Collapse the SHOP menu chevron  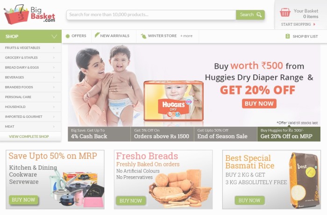(54, 36)
